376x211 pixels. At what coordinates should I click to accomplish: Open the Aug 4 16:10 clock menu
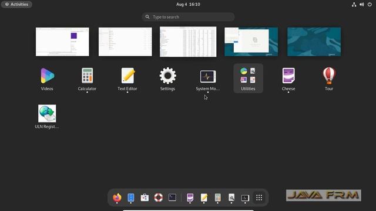pos(188,4)
